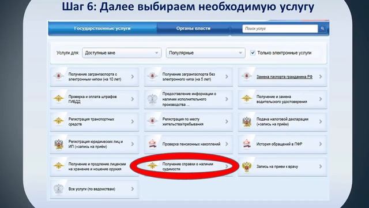This screenshot has height=208, width=369.
Task: Switch to Государственные услуги tab
Action: pos(103,28)
